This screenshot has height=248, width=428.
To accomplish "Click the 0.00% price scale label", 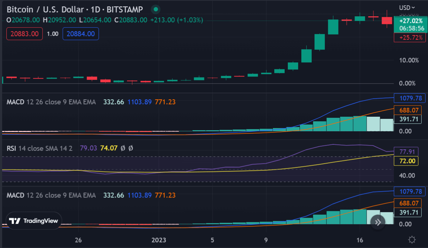I will pyautogui.click(x=407, y=83).
